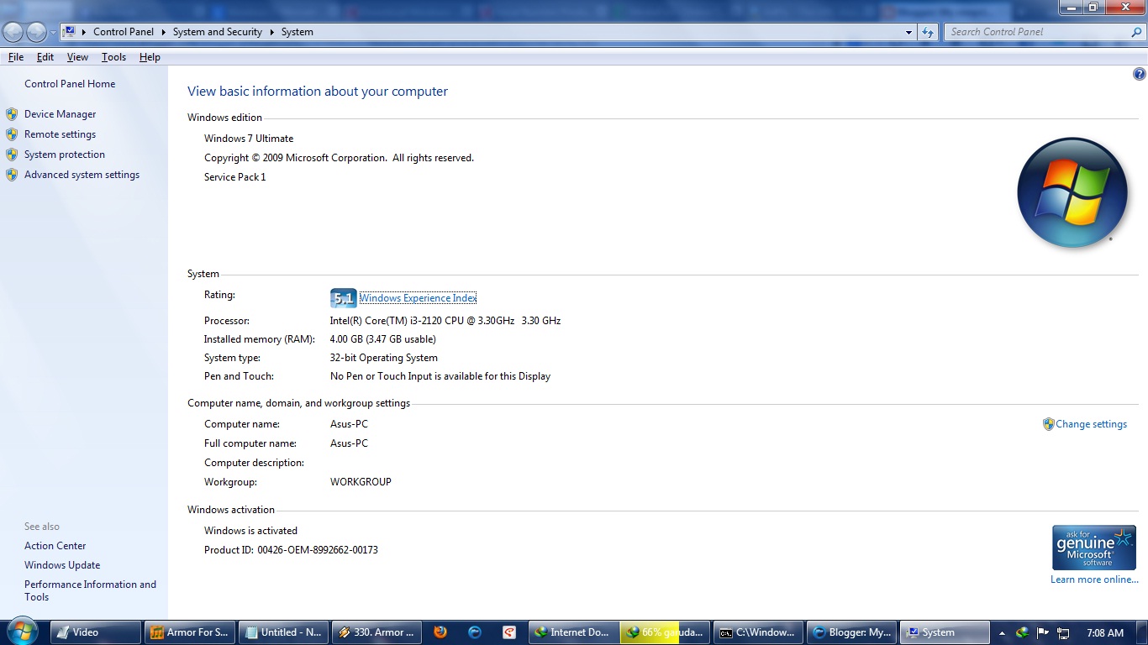This screenshot has height=645, width=1148.
Task: Click the Forward navigation arrow button
Action: [36, 32]
